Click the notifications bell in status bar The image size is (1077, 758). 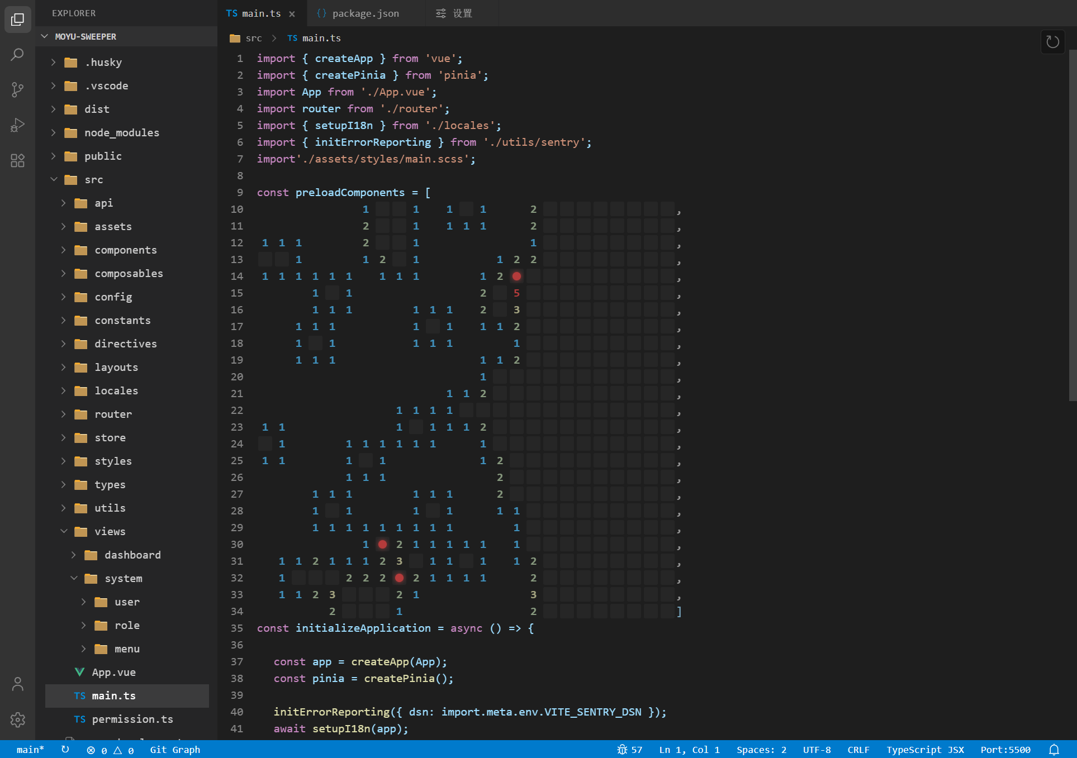click(1054, 750)
